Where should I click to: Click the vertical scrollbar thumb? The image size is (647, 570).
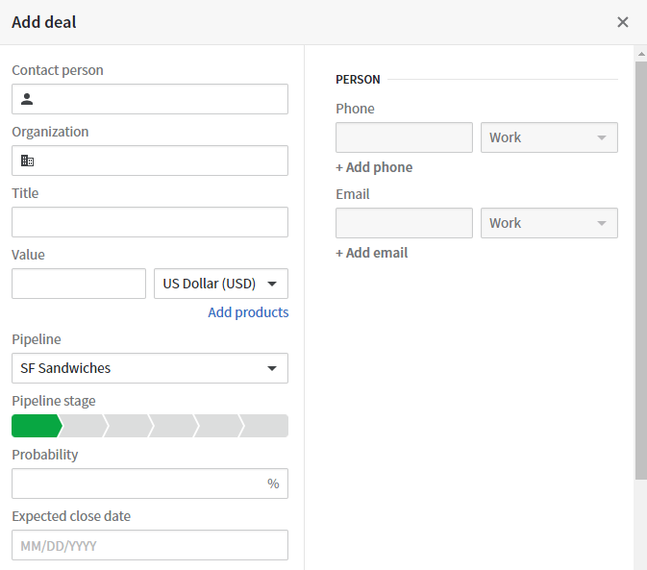[x=641, y=270]
